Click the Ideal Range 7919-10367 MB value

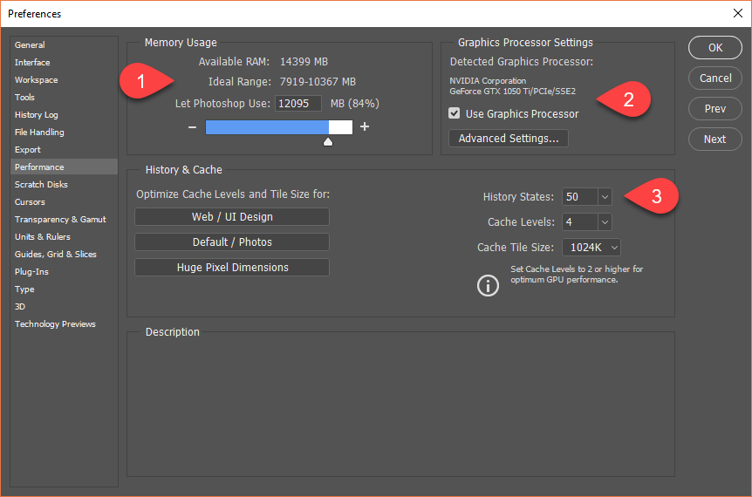318,82
